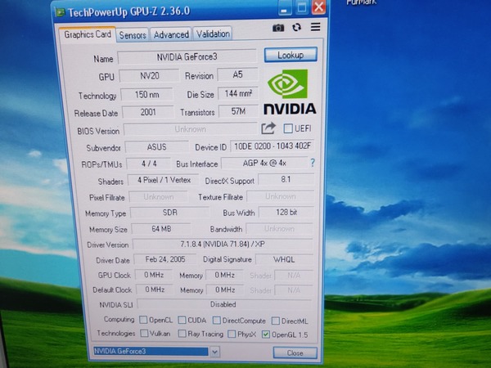Click the Pixel Fillrate Unknown field
Screen dimensions: 491x368
(x=159, y=197)
